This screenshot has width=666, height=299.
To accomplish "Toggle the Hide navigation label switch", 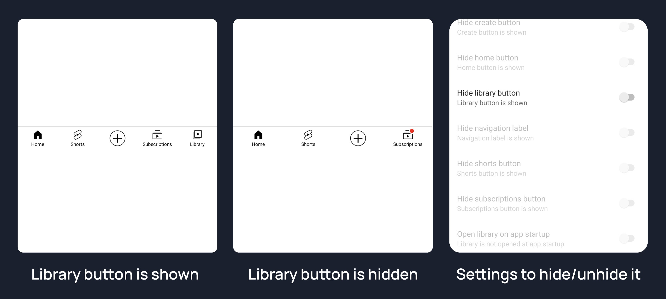I will 627,132.
